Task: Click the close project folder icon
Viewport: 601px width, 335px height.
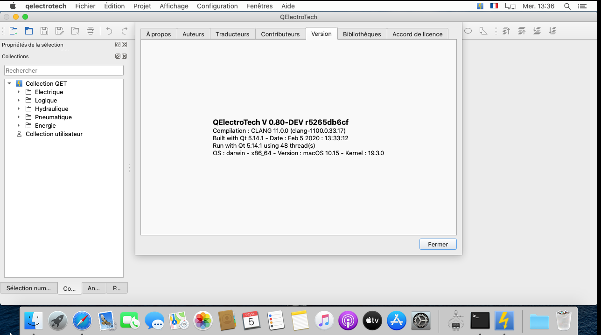Action: click(x=75, y=31)
